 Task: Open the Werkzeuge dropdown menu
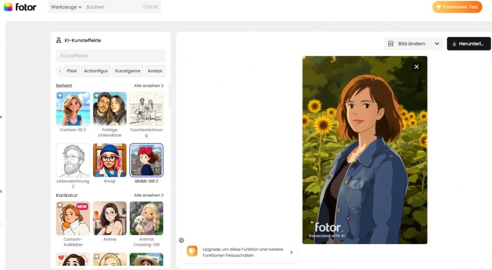point(66,7)
